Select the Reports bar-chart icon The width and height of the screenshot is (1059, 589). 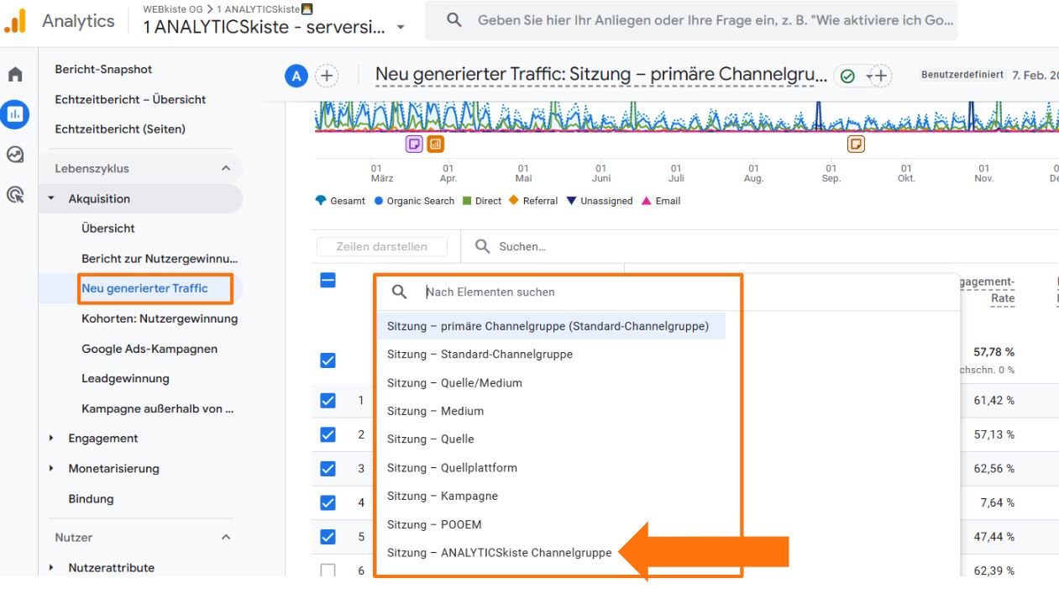point(13,113)
